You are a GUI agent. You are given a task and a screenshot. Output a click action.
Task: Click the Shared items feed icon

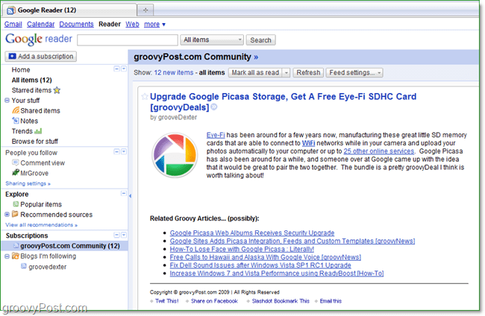tap(16, 110)
